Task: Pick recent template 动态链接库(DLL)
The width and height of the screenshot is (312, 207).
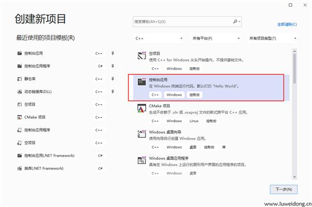Action: tap(38, 92)
